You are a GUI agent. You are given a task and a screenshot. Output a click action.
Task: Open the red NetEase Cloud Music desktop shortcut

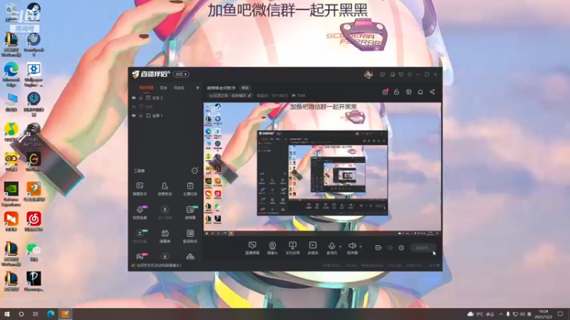click(x=33, y=222)
